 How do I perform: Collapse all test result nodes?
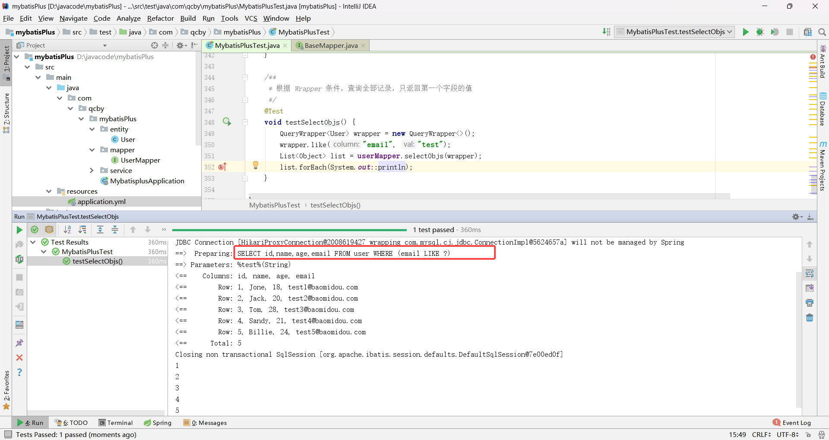click(x=115, y=230)
